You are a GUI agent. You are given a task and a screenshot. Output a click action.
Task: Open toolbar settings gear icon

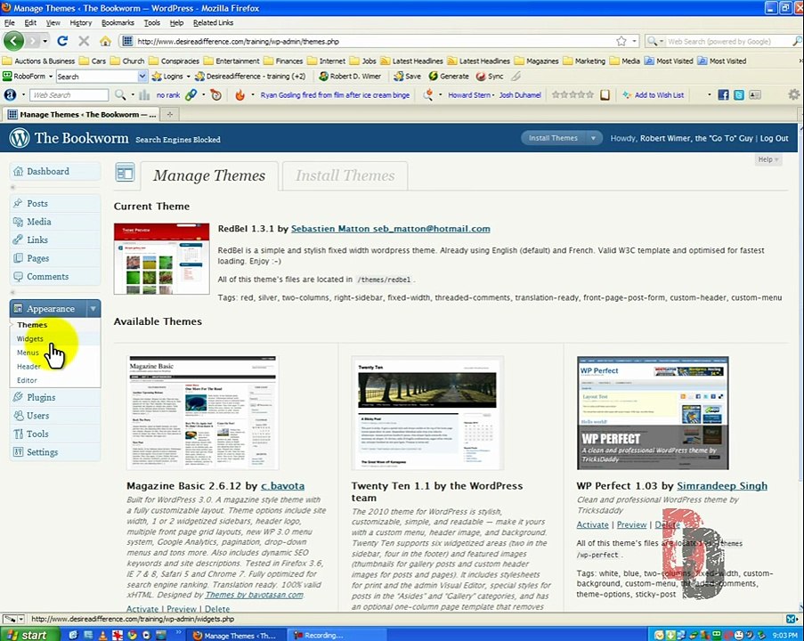point(793,94)
